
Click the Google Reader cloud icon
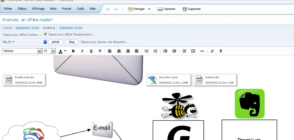click(34, 134)
